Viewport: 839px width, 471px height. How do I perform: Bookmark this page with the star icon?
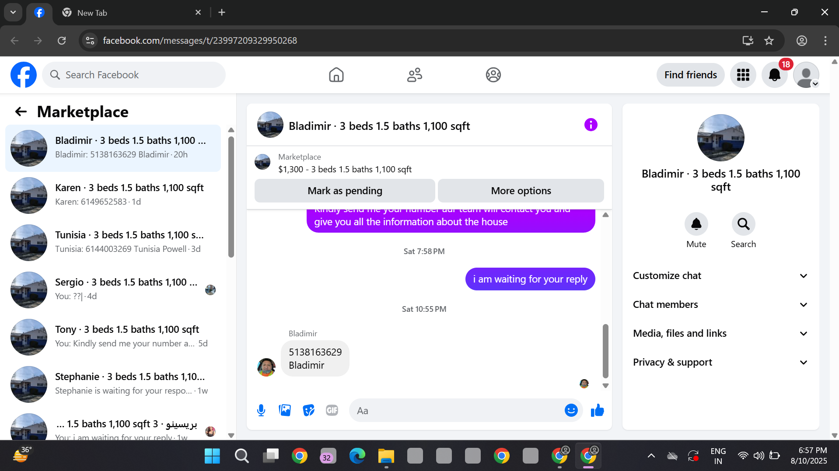click(x=769, y=41)
